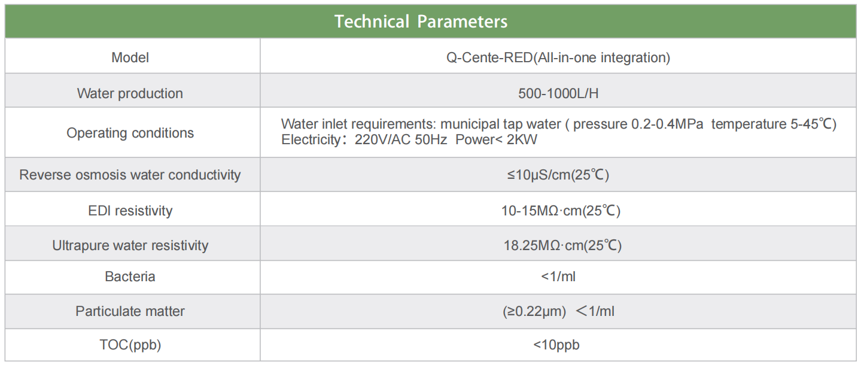Click the <1/ml bacteria value
861x365 pixels.
click(x=558, y=276)
